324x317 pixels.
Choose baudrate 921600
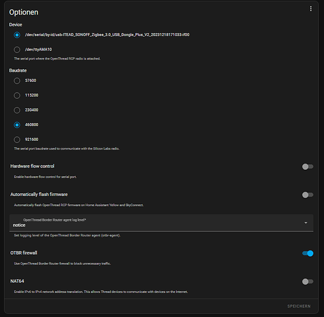pos(17,139)
